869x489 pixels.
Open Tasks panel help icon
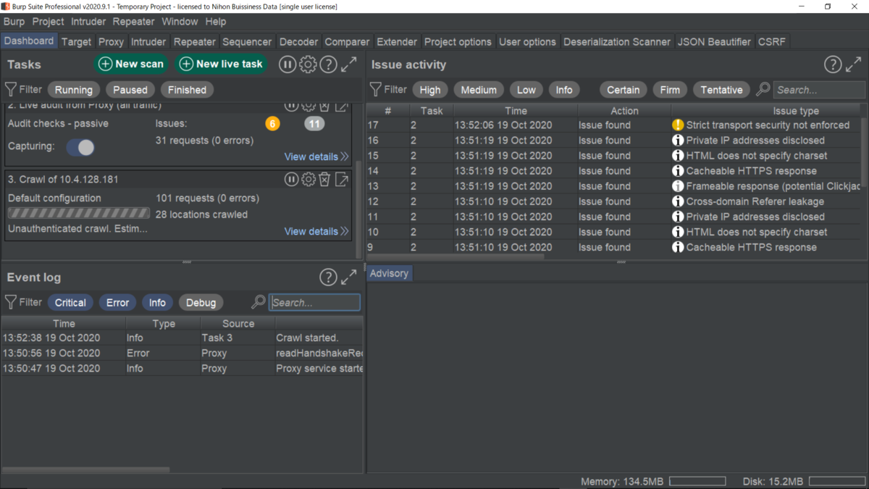328,64
